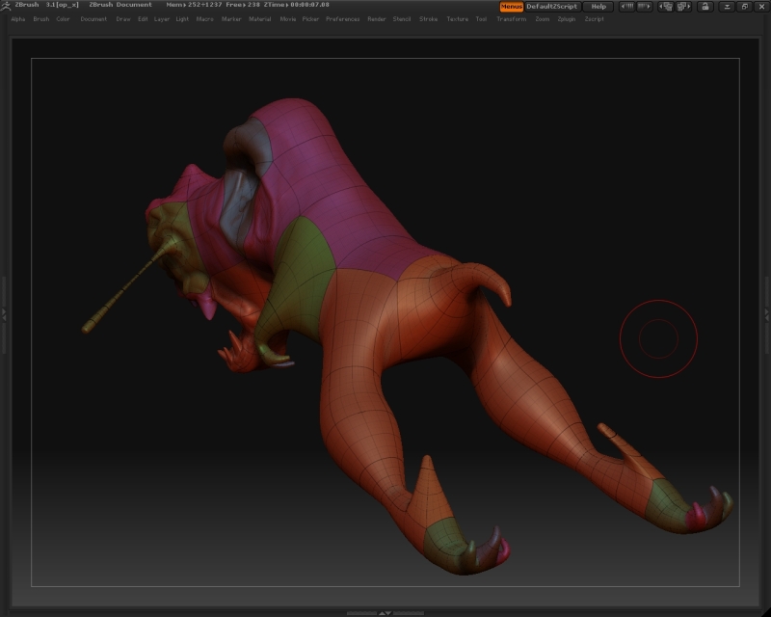The image size is (771, 617).
Task: Click the creature model's curled tail
Action: [x=485, y=281]
